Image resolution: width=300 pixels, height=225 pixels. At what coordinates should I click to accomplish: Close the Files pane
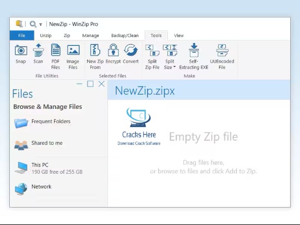[101, 84]
